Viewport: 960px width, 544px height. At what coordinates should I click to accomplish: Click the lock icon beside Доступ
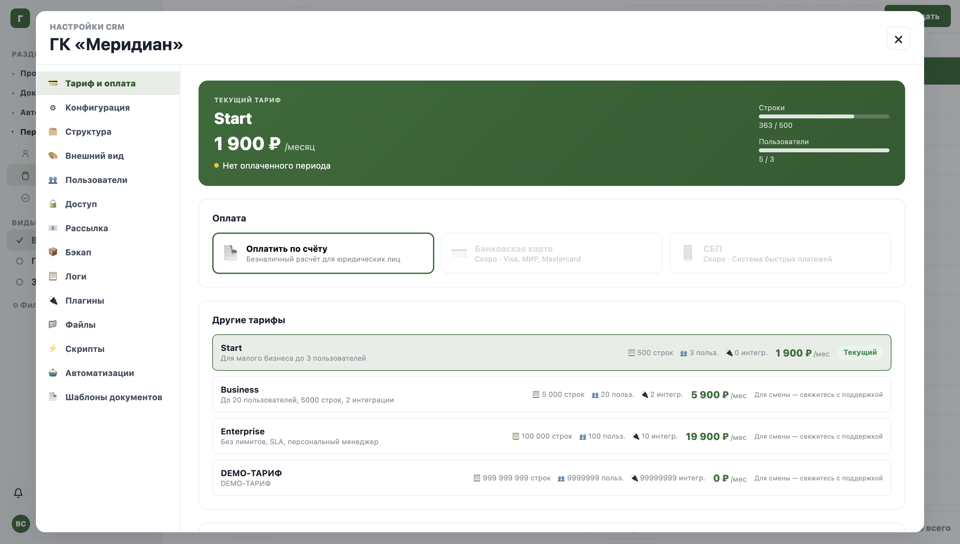(x=53, y=204)
